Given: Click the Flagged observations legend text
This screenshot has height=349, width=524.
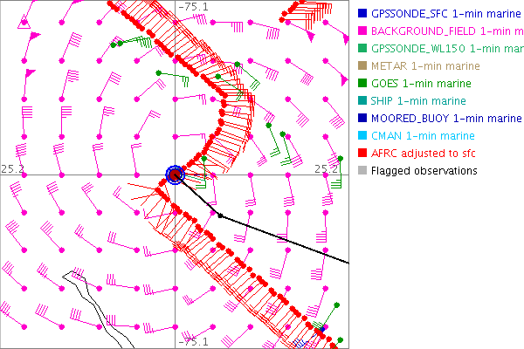Looking at the screenshot, I should click(424, 171).
